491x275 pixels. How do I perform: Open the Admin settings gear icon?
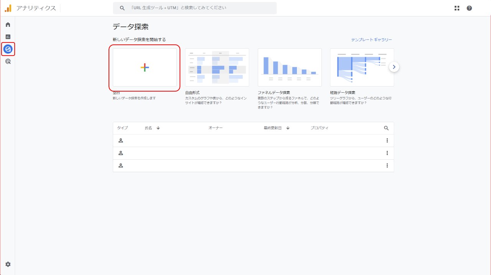coord(8,264)
